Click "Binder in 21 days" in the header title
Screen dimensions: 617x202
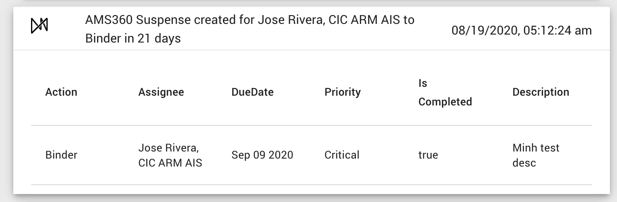(x=133, y=39)
